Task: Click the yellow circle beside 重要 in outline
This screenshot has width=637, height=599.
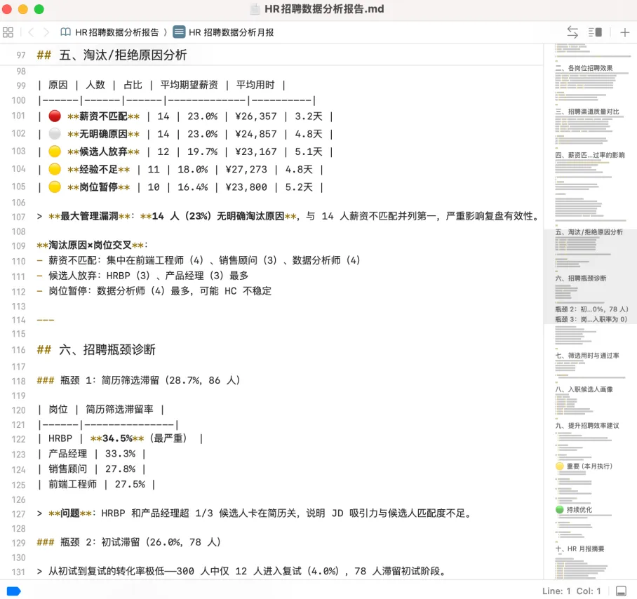Action: tap(560, 466)
